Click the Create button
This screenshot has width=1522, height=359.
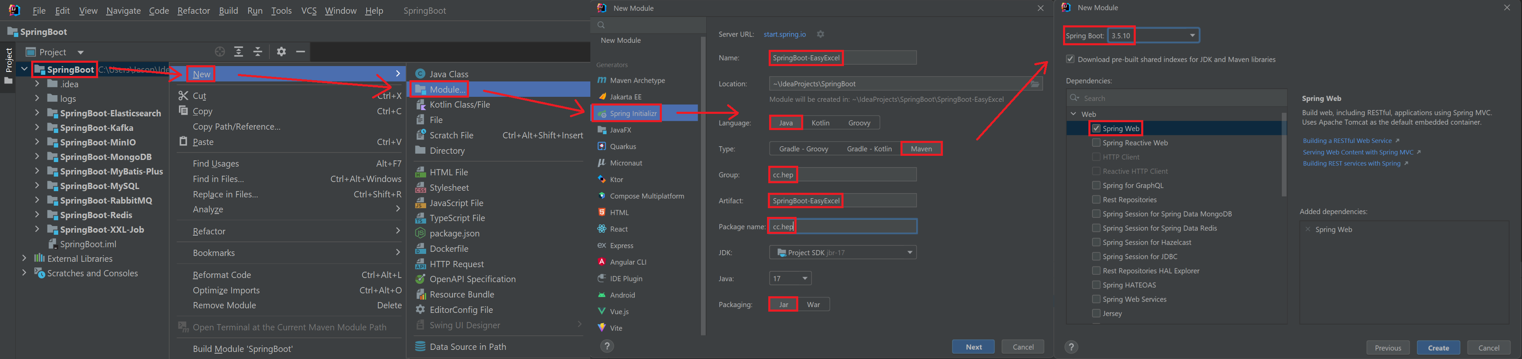(1438, 348)
